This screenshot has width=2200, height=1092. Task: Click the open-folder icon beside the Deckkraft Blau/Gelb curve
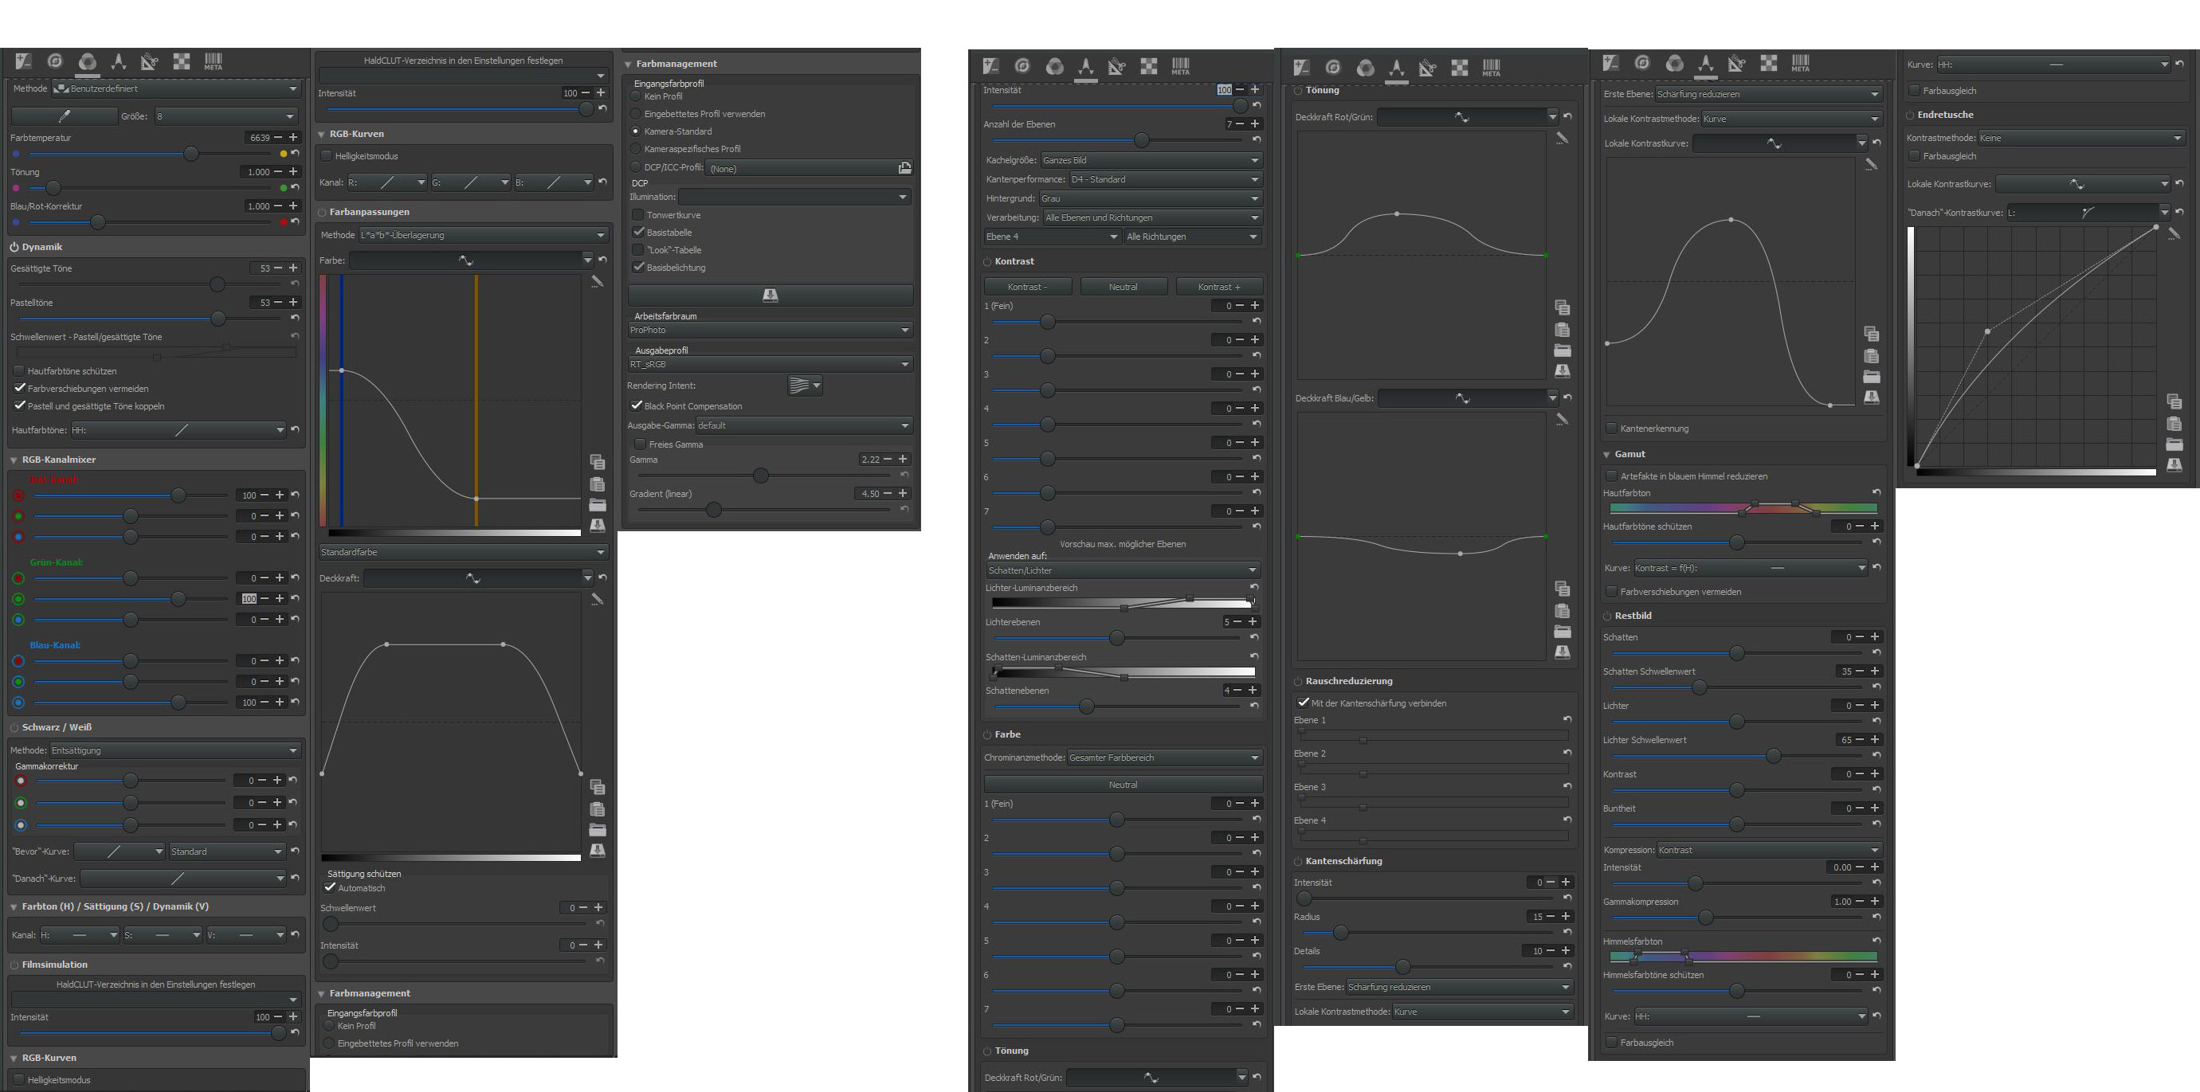point(1562,632)
